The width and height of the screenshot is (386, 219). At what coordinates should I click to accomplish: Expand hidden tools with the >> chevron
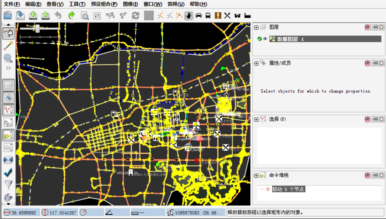8,68
